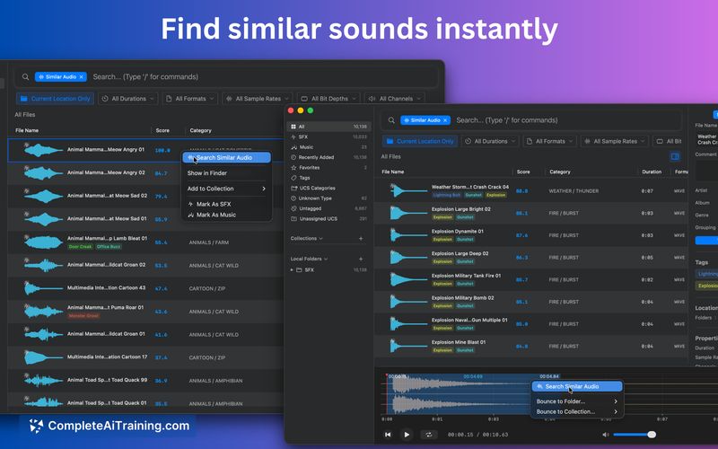The height and width of the screenshot is (449, 718).
Task: Sort by the Category column in the front window
Action: coord(559,172)
